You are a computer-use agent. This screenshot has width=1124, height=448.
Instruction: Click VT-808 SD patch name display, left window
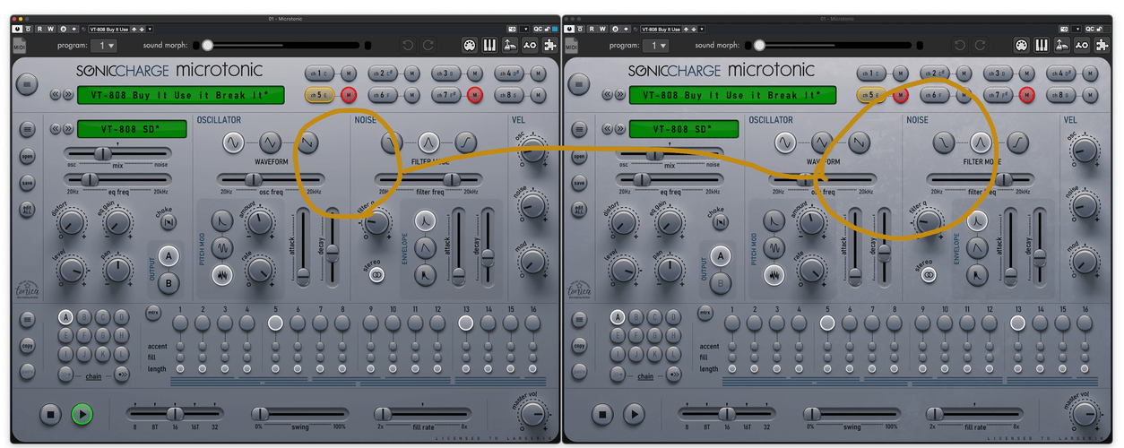(x=132, y=129)
